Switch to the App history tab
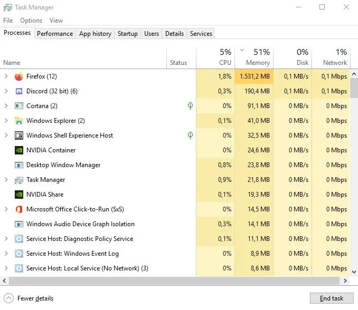 click(95, 34)
